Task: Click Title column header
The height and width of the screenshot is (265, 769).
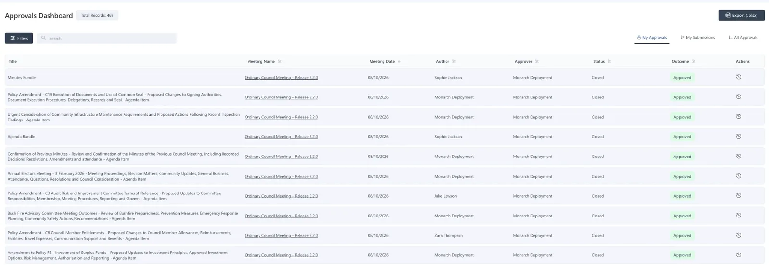Action: point(12,61)
